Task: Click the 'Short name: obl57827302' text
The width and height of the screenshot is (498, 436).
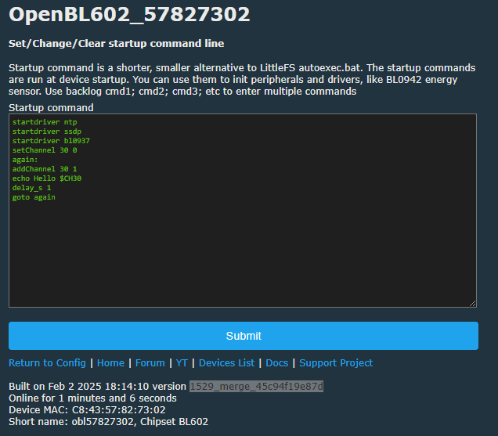Action: point(71,421)
